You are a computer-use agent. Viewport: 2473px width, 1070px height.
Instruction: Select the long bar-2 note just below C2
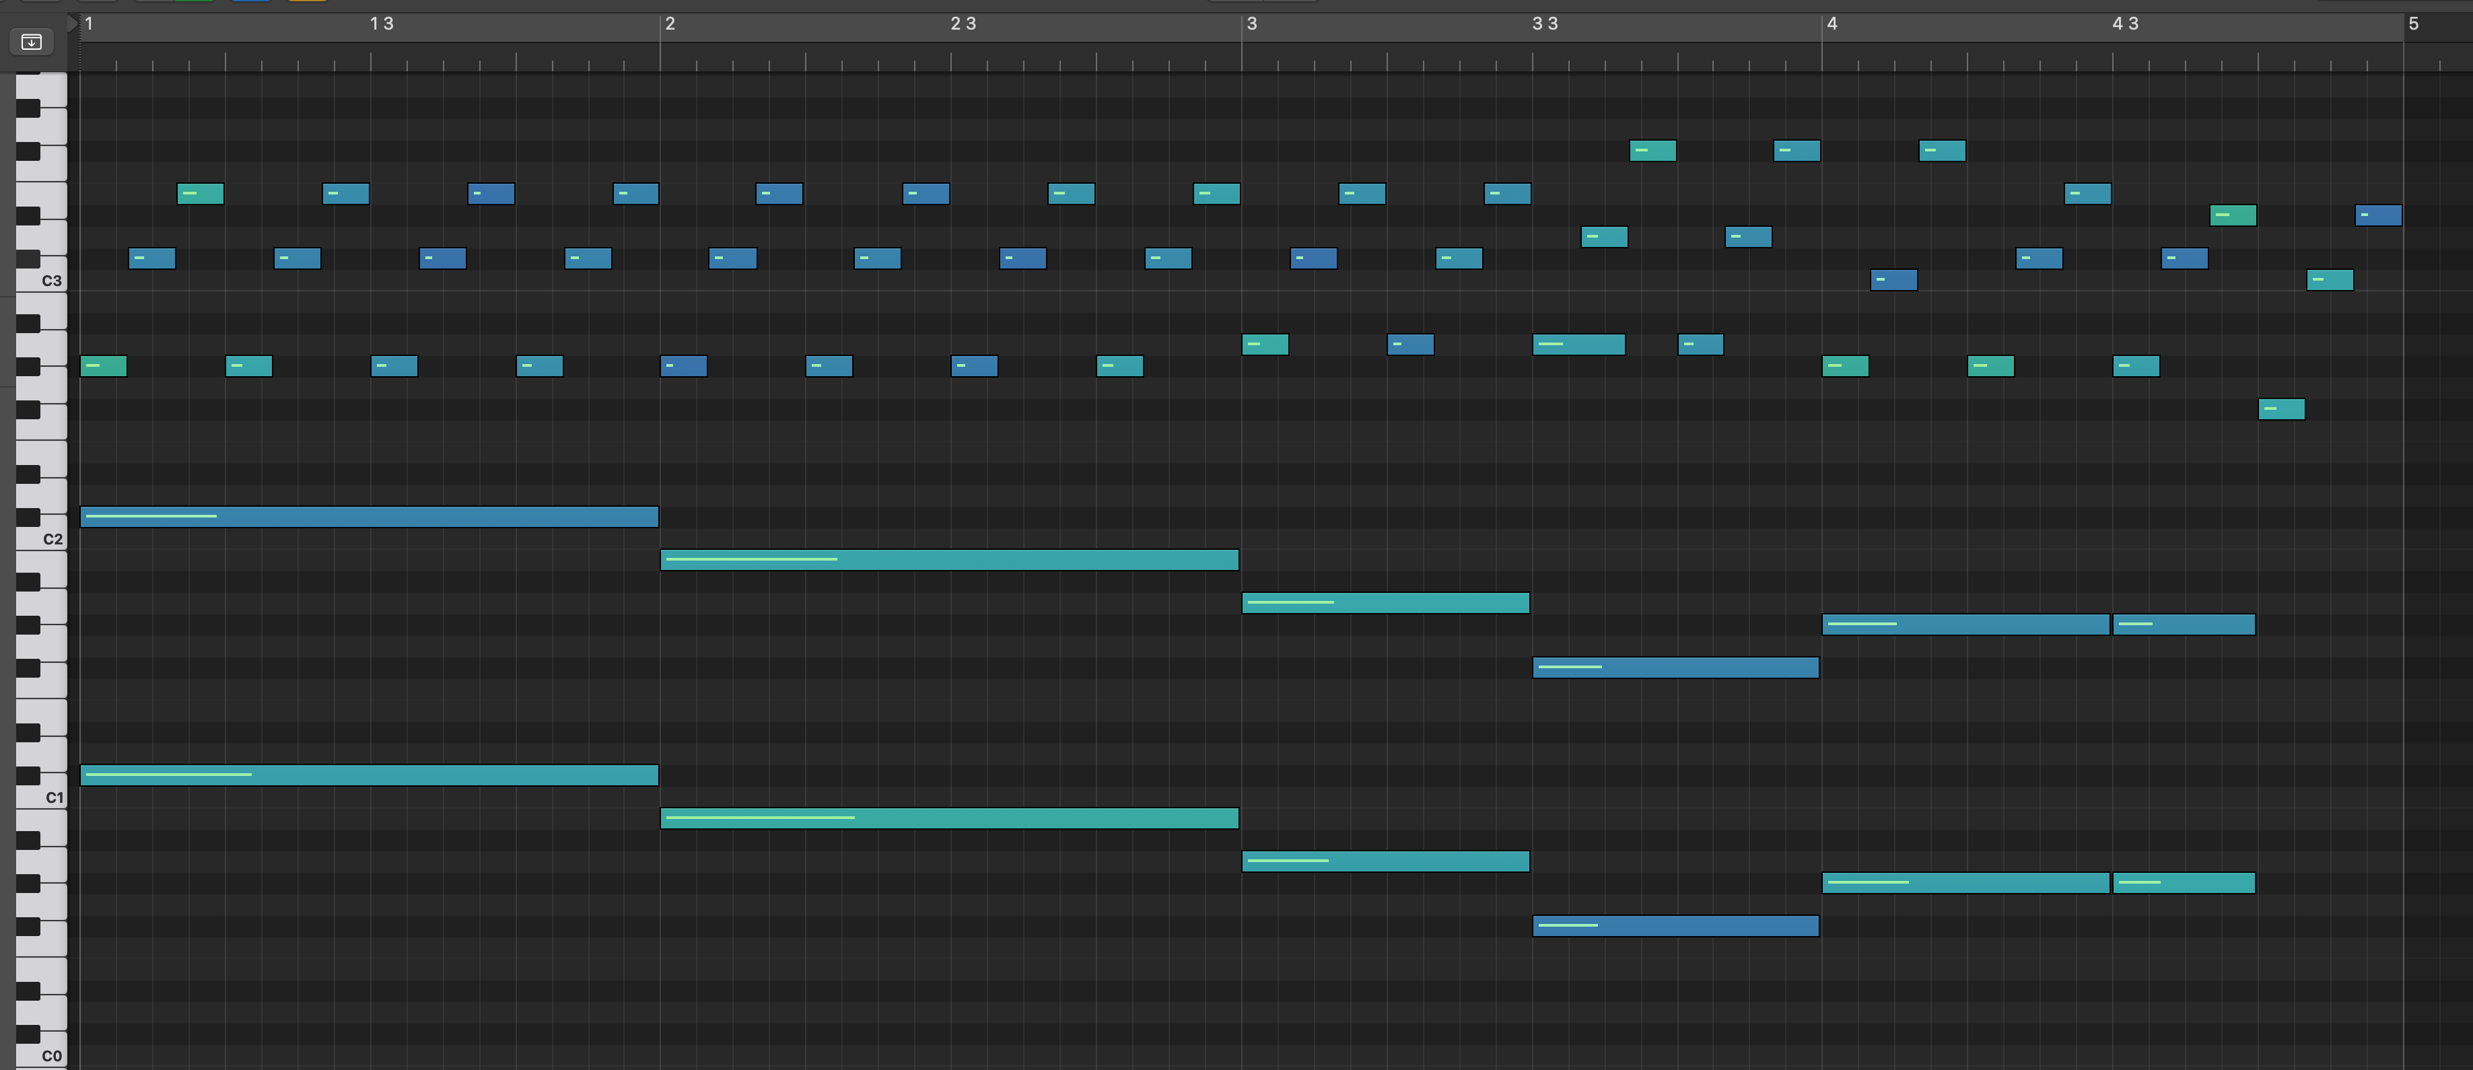948,561
